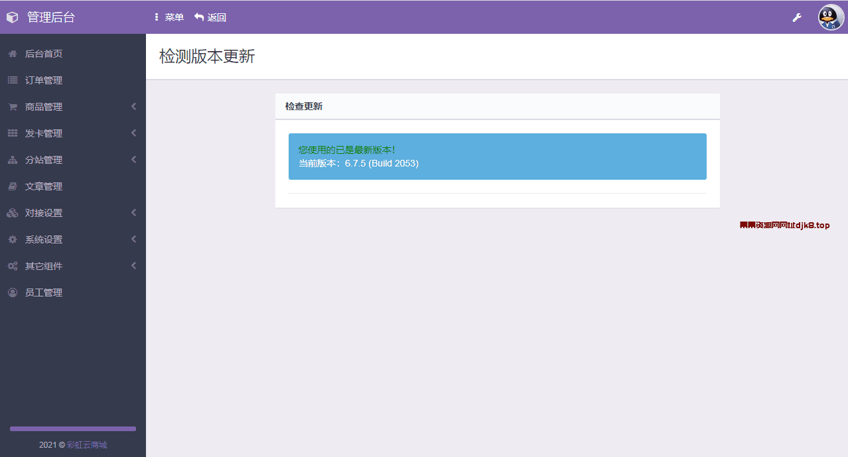The height and width of the screenshot is (457, 848).
Task: Click the purple divider bar above footer
Action: [x=72, y=428]
